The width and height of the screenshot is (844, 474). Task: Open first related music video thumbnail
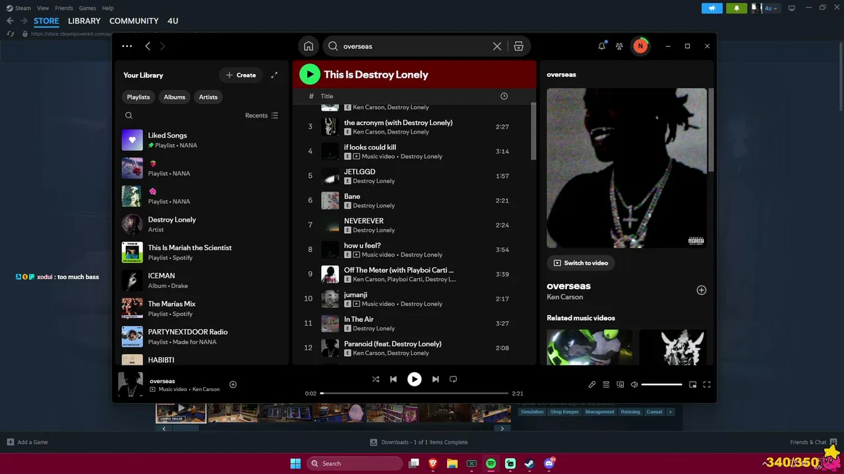point(589,348)
